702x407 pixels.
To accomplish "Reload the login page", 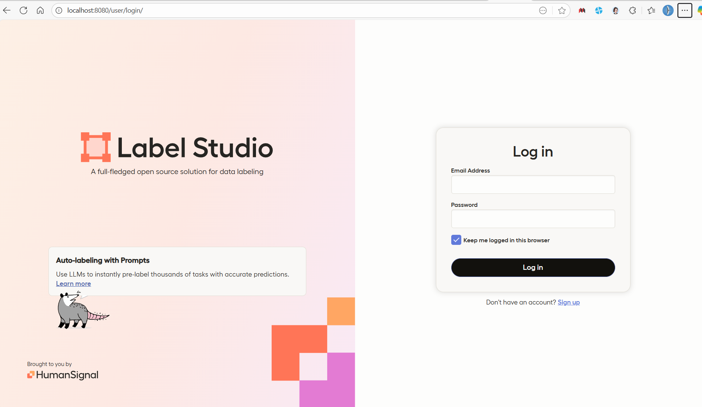I will [x=23, y=10].
